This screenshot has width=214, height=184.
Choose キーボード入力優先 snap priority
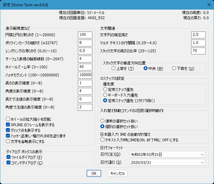(105, 95)
